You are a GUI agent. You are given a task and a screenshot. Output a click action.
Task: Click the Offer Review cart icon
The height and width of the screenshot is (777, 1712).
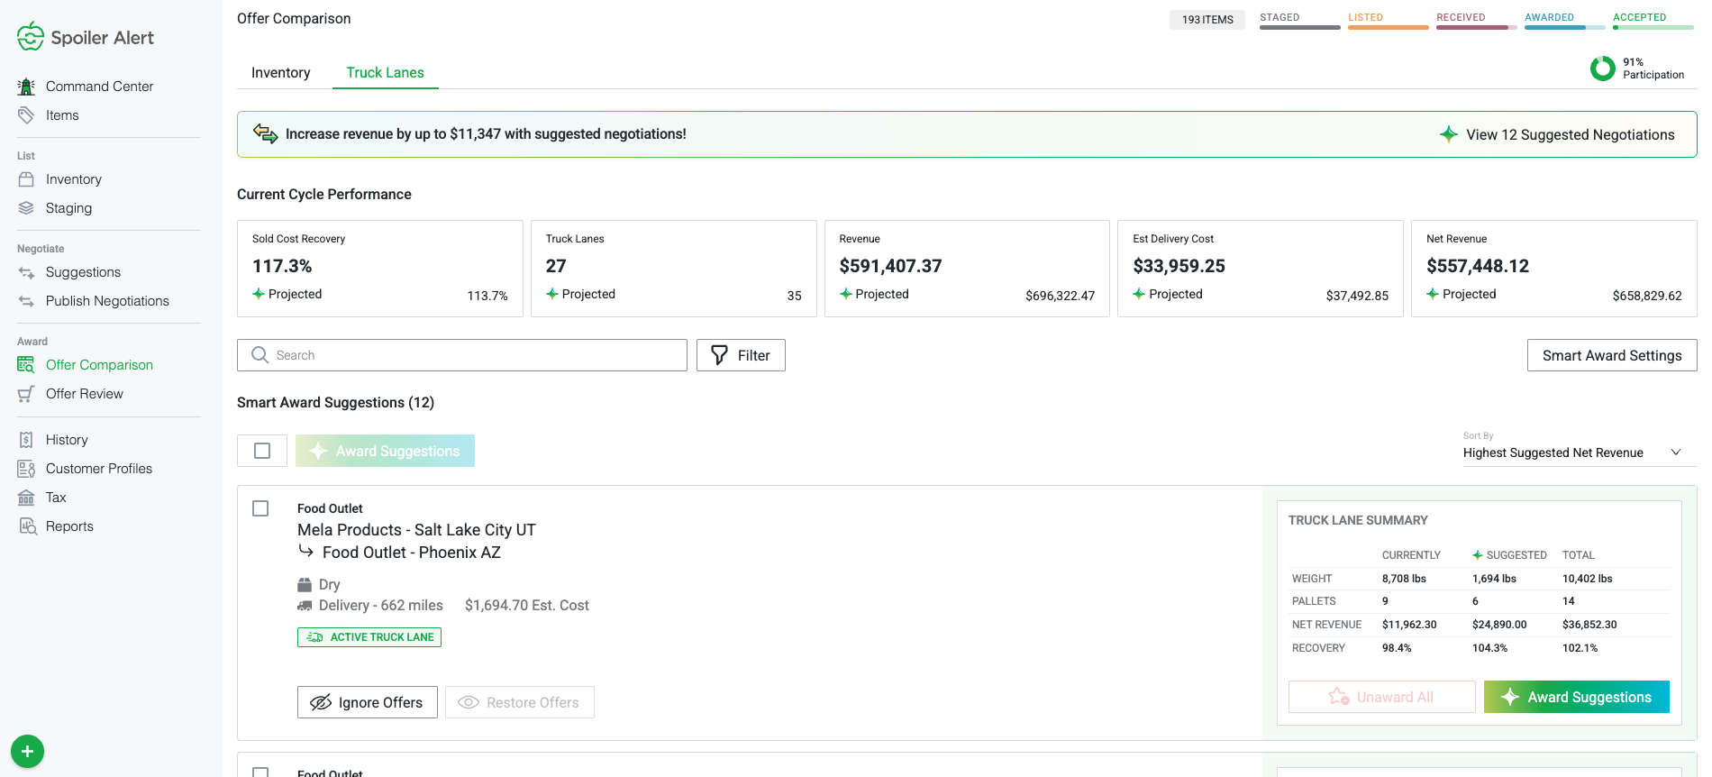26,394
